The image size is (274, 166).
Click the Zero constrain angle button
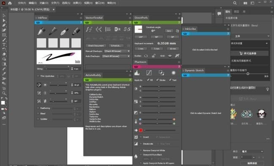pos(169,31)
